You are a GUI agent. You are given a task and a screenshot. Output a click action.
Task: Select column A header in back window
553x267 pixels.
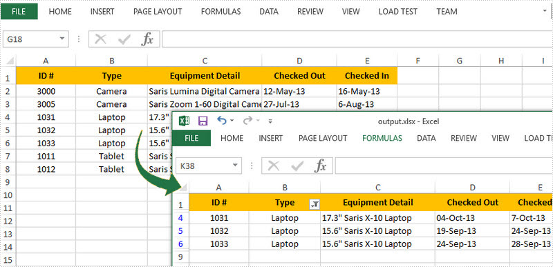[46, 61]
